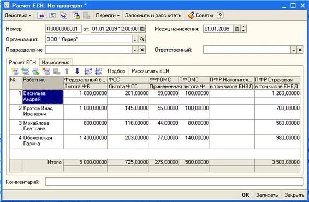
Task: Click the Записать button
Action: coord(267,195)
